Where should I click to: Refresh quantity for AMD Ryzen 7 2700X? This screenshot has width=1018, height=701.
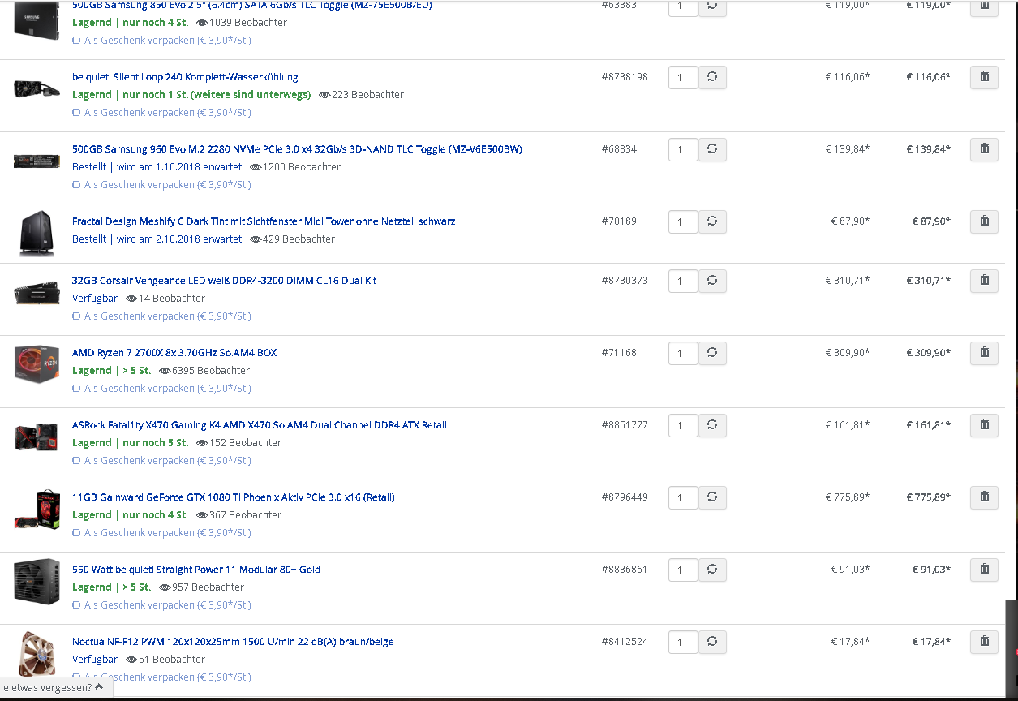[712, 354]
